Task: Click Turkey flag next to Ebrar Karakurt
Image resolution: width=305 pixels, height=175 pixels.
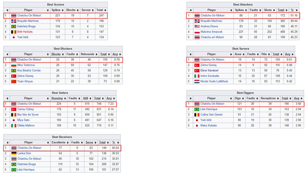Action: point(197,70)
